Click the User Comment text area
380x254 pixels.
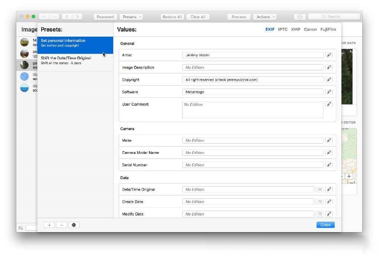point(252,110)
